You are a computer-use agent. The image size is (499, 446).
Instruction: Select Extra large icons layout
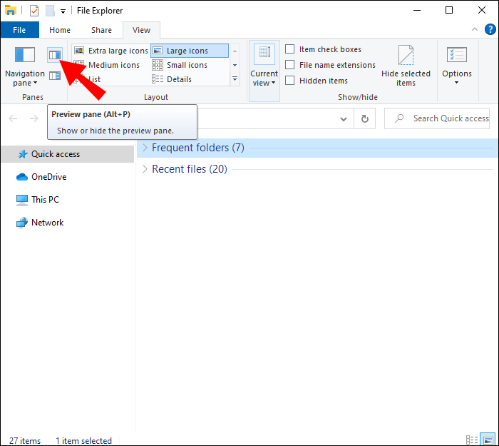click(x=111, y=51)
